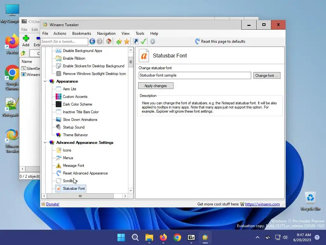Open the Recycle Bin desktop icon
Viewport: 326px width, 245px height.
pos(310,201)
